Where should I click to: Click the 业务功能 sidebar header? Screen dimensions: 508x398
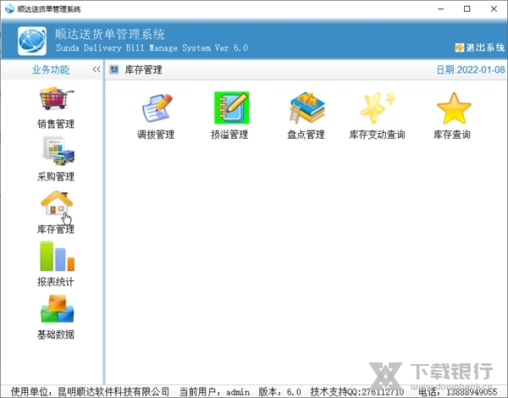51,69
